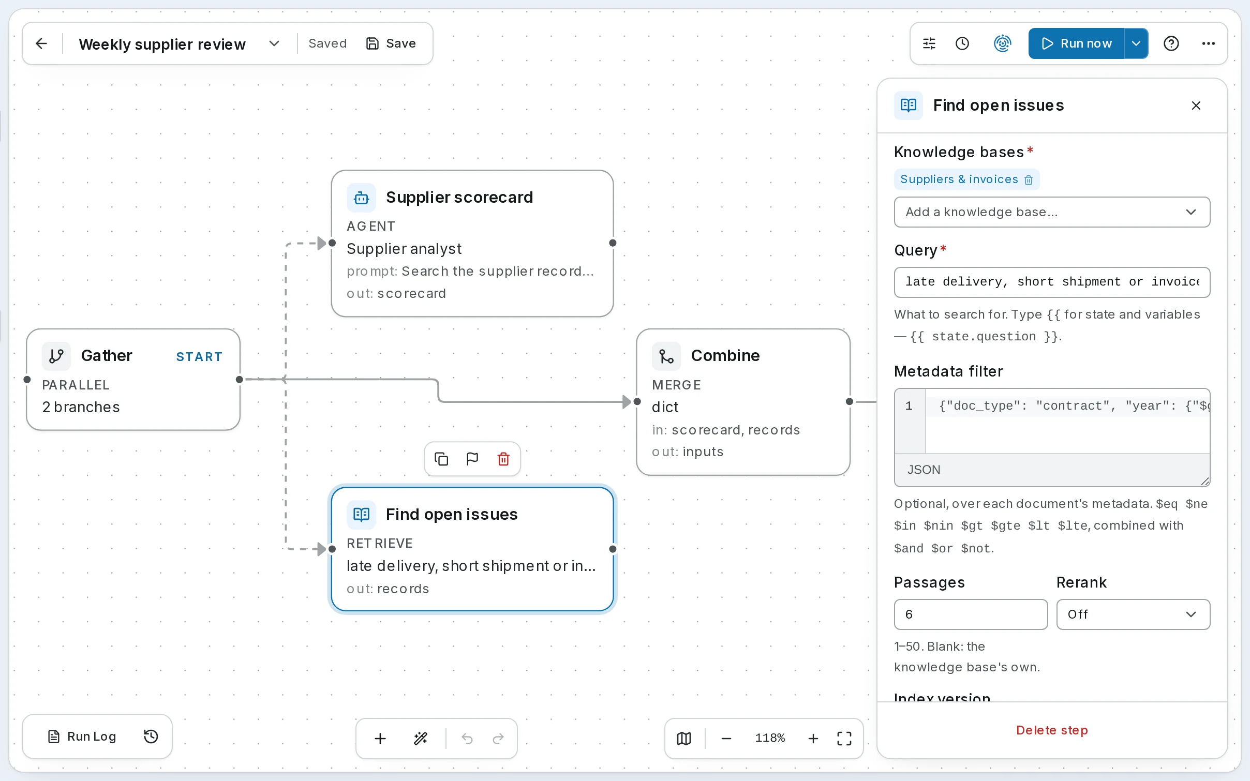Zoom in on the canvas

(x=813, y=739)
